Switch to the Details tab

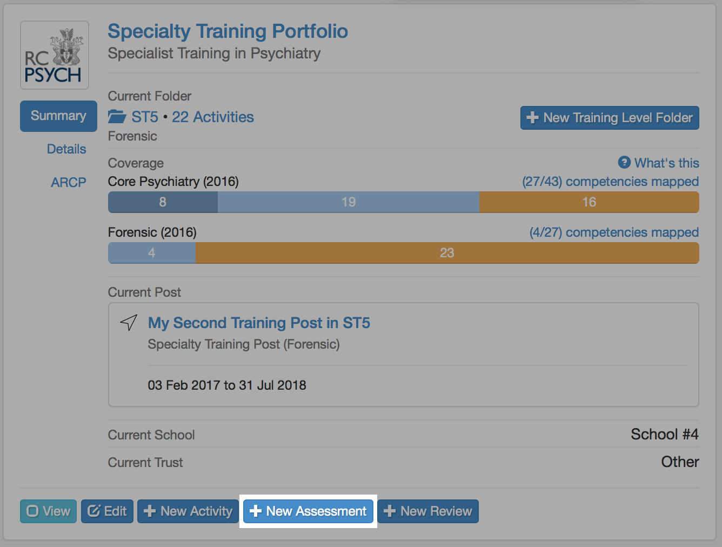point(66,149)
